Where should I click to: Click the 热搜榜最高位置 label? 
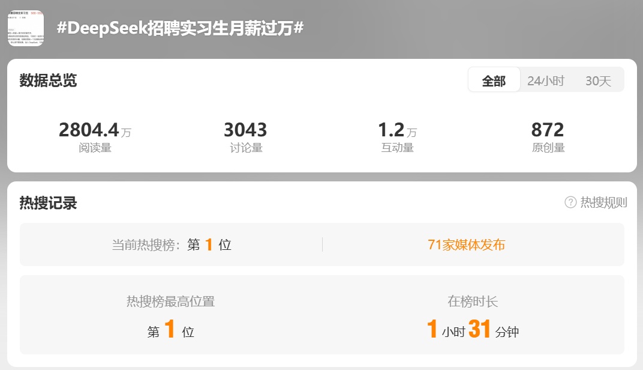click(170, 302)
